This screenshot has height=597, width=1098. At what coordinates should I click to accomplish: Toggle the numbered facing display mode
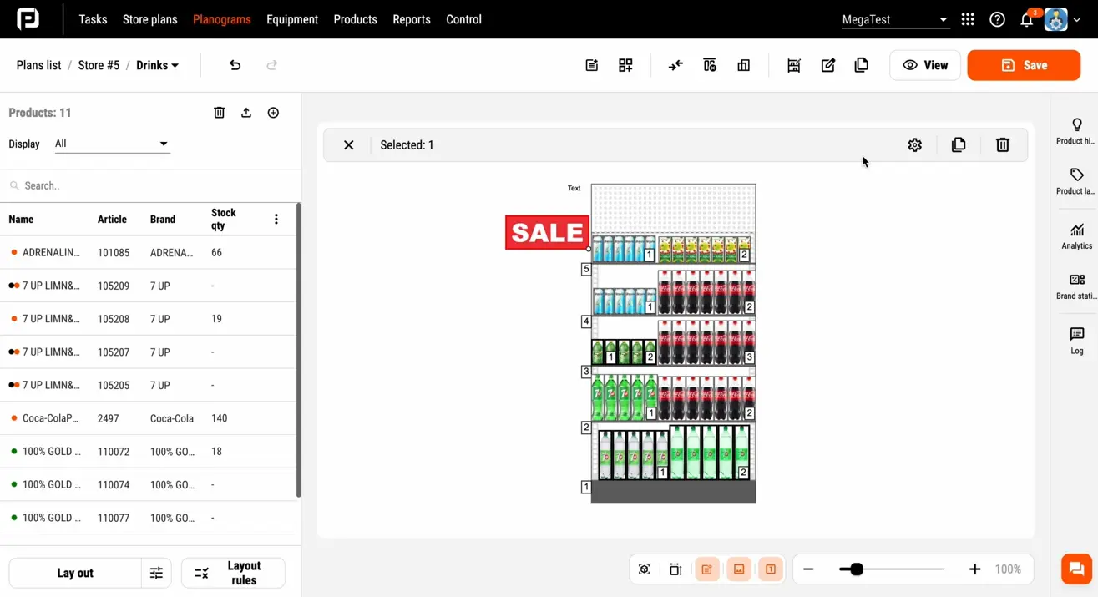click(771, 569)
